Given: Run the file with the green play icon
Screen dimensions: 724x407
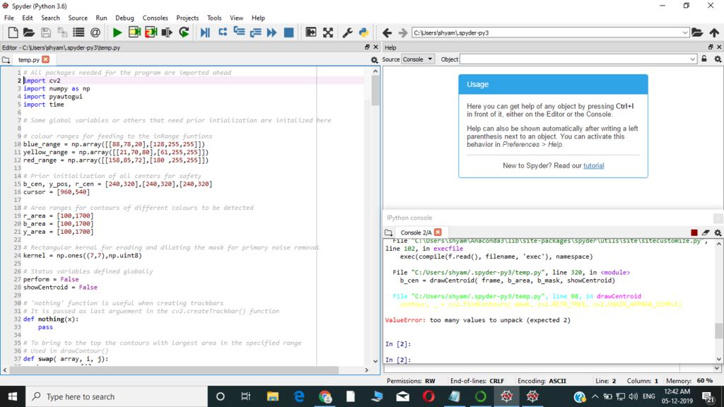Looking at the screenshot, I should pyautogui.click(x=117, y=33).
